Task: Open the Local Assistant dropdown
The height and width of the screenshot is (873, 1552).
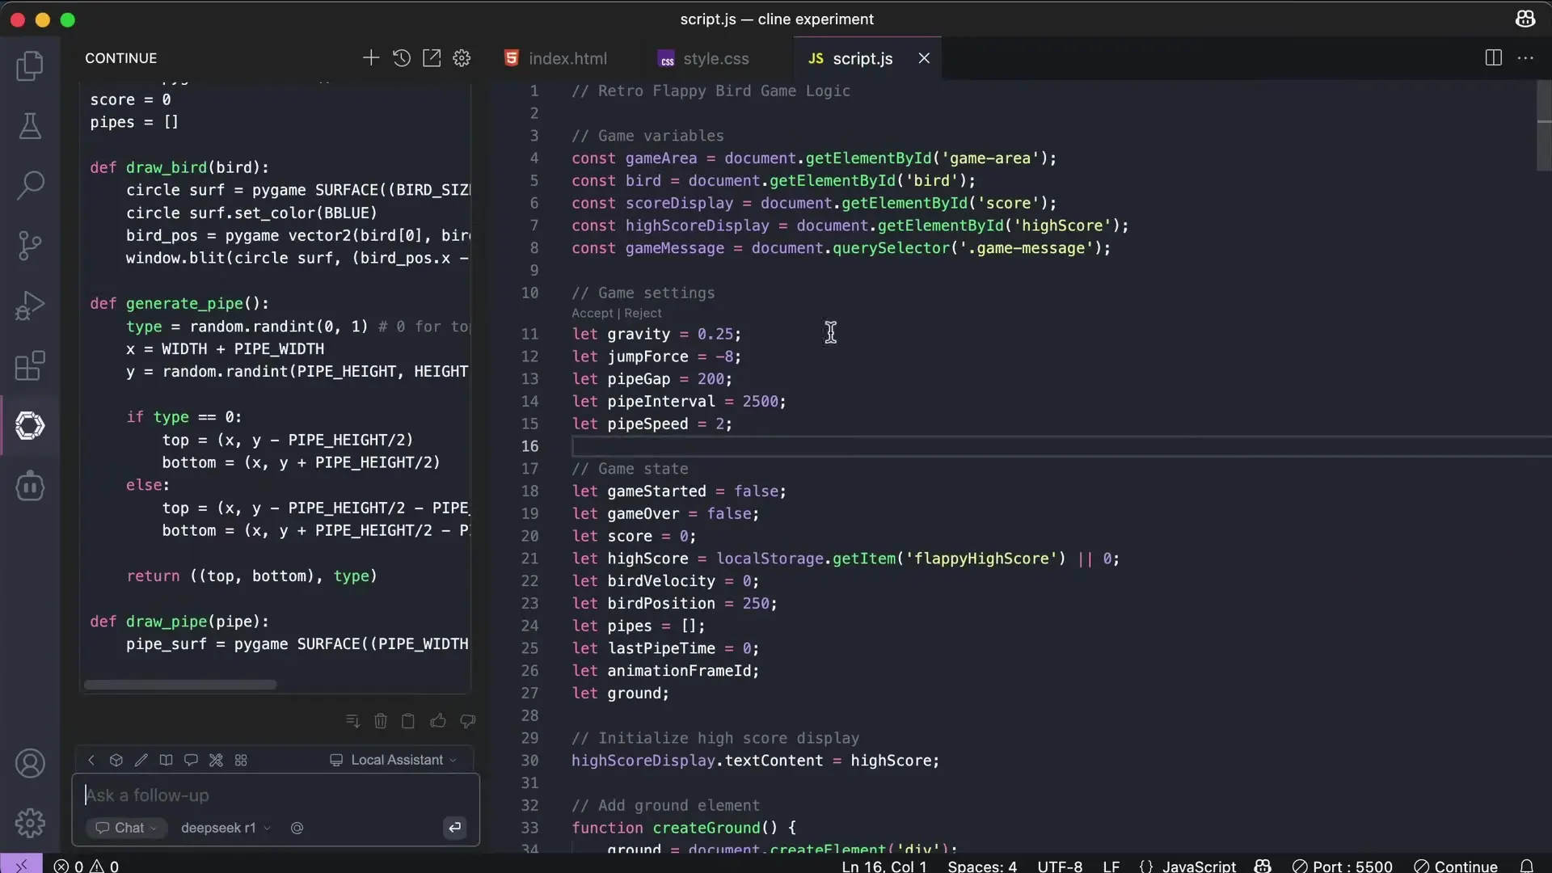Action: [x=394, y=760]
